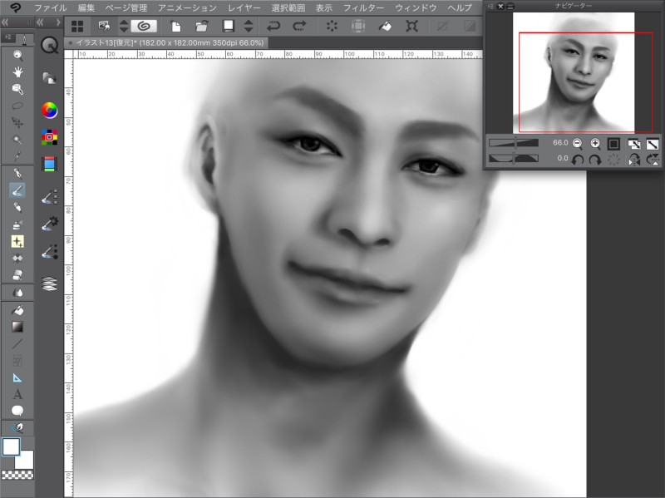Open the ファイル menu

click(50, 7)
